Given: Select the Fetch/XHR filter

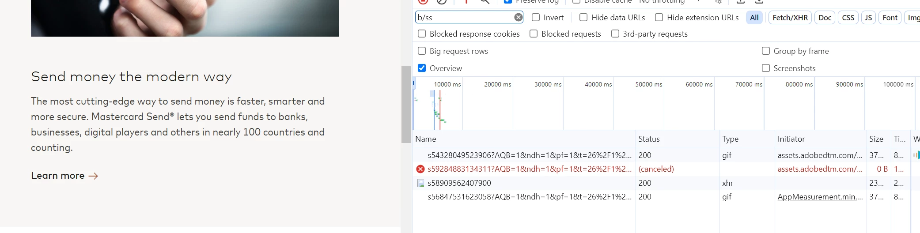Looking at the screenshot, I should point(790,18).
